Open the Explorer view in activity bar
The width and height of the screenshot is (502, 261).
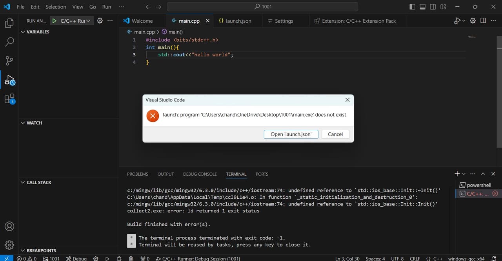click(x=9, y=23)
